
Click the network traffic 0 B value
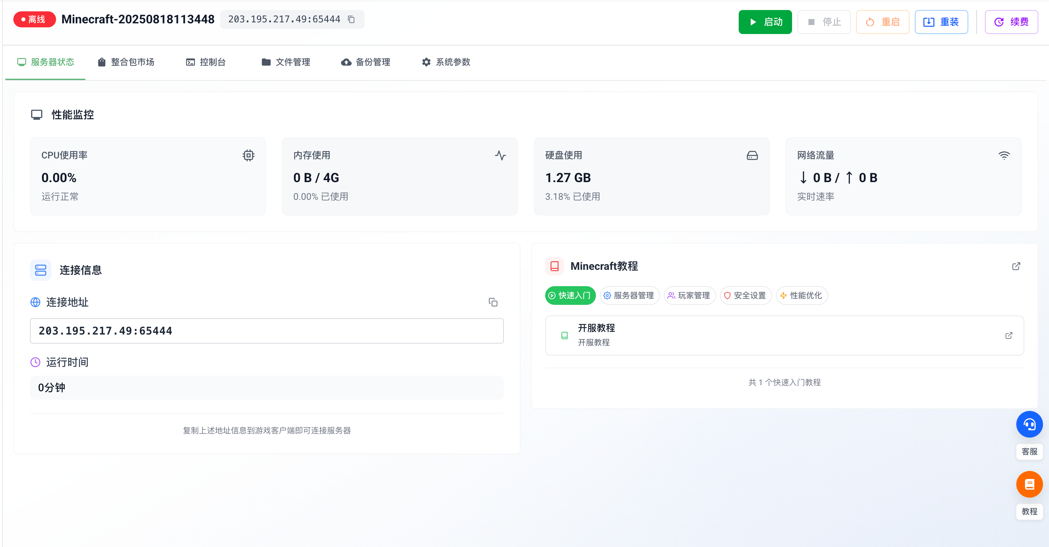click(x=837, y=178)
